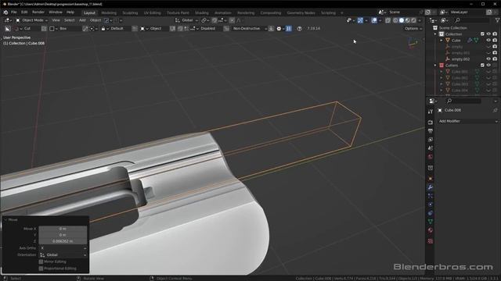Viewport: 501px width, 281px height.
Task: Select rendered viewport shading
Action: point(414,20)
